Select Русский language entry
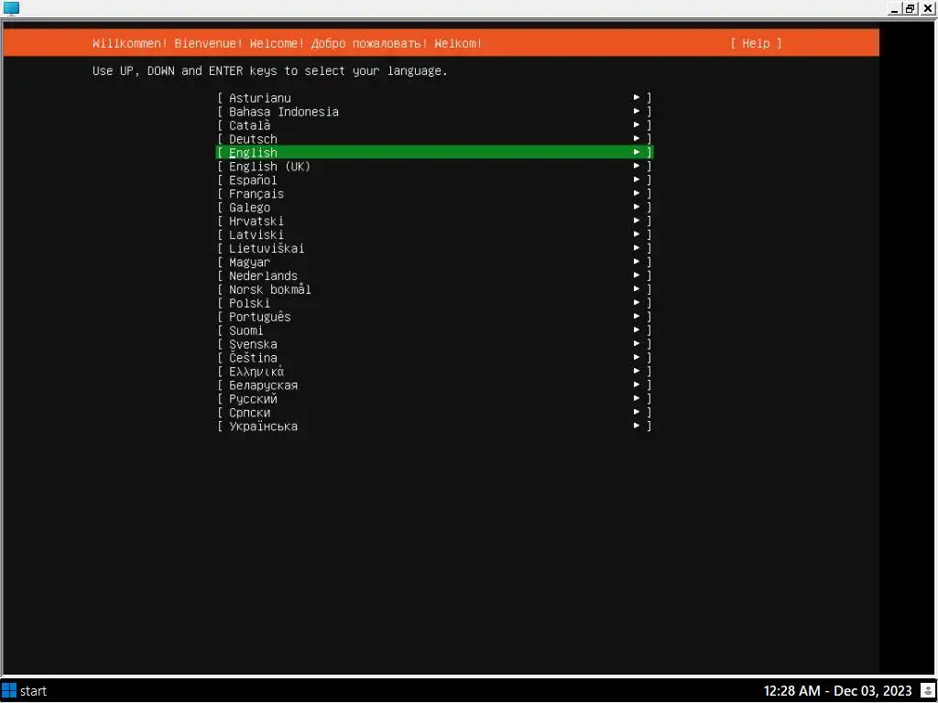Viewport: 938px width, 703px height. [434, 399]
